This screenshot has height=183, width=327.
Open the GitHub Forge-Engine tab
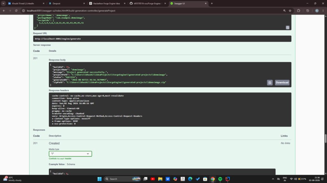pos(148,4)
